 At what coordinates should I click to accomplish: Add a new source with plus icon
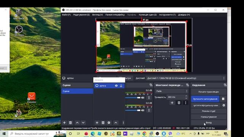[97, 123]
